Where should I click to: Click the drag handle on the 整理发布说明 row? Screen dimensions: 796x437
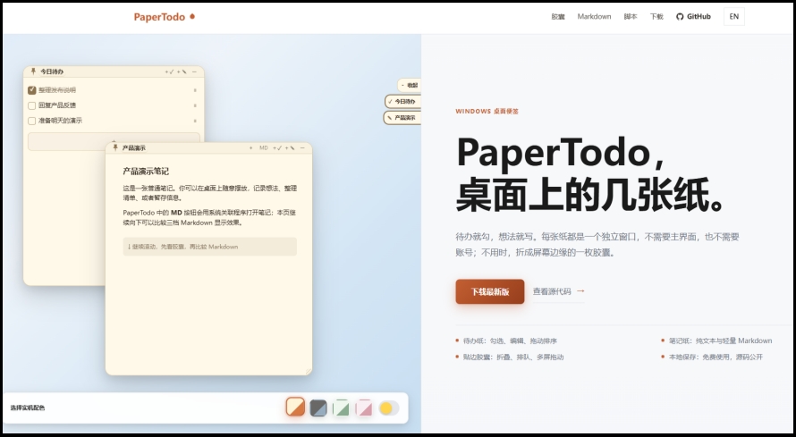coord(195,90)
